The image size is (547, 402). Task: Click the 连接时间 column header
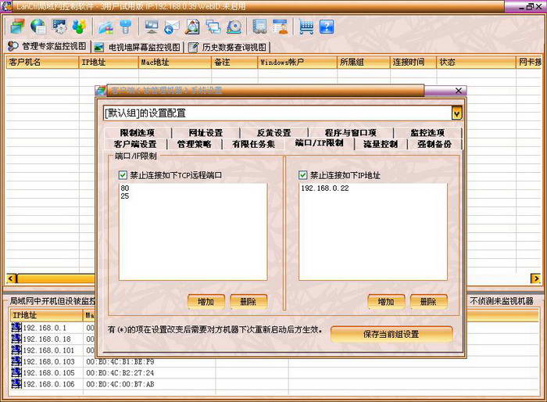click(413, 62)
